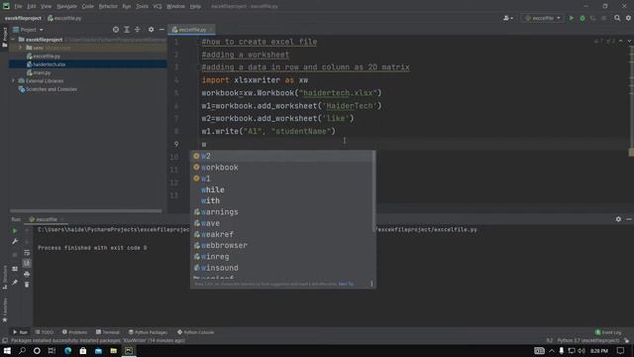Image resolution: width=634 pixels, height=357 pixels.
Task: Open the Tools menu
Action: point(142,7)
